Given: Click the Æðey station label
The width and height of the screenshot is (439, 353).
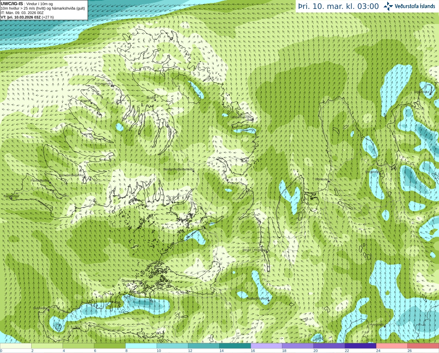Looking at the screenshot, I should [x=151, y=98].
